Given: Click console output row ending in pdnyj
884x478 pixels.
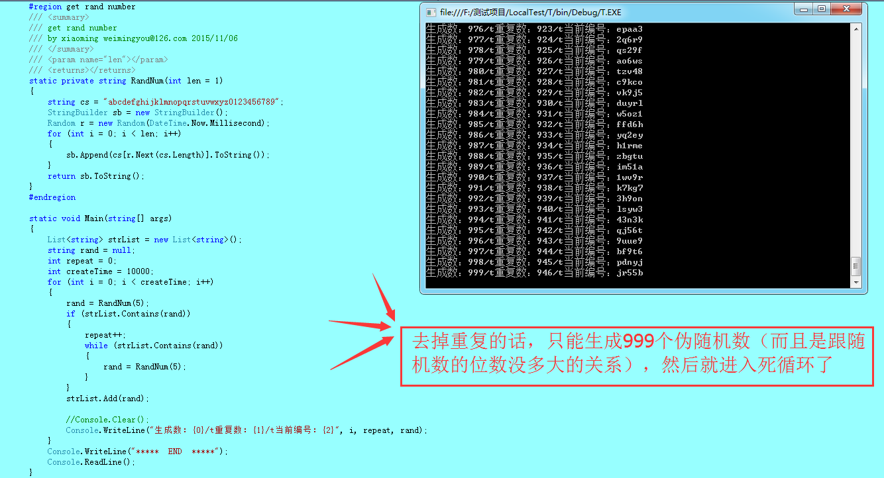Looking at the screenshot, I should point(534,262).
